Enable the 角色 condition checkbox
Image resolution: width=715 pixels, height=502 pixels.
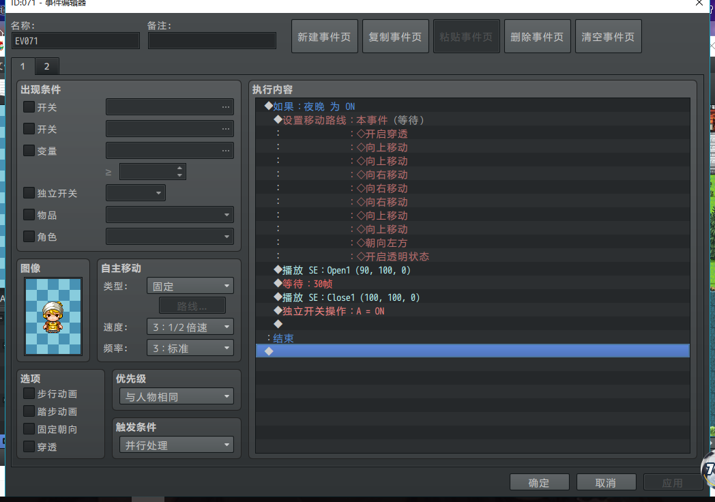(29, 236)
